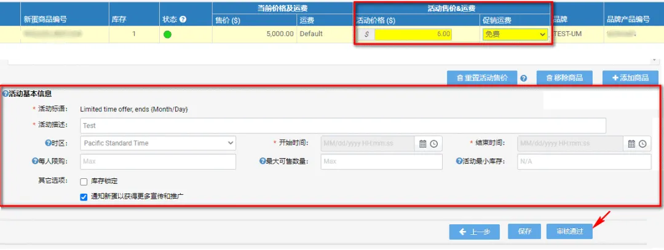This screenshot has width=664, height=250.
Task: Click the help icon beside 状态 header
Action: [183, 20]
